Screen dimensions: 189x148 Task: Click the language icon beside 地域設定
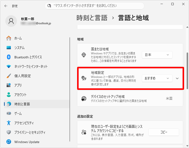coord(84,78)
